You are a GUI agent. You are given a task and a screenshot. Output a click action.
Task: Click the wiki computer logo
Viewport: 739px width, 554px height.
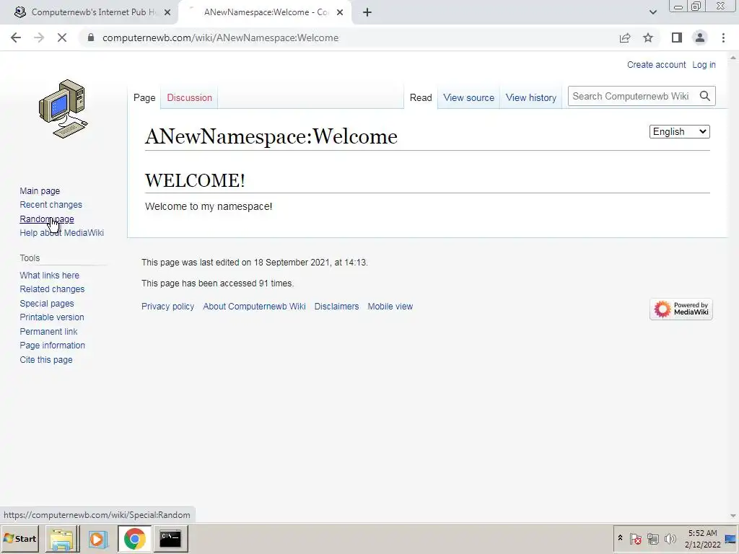coord(64,109)
